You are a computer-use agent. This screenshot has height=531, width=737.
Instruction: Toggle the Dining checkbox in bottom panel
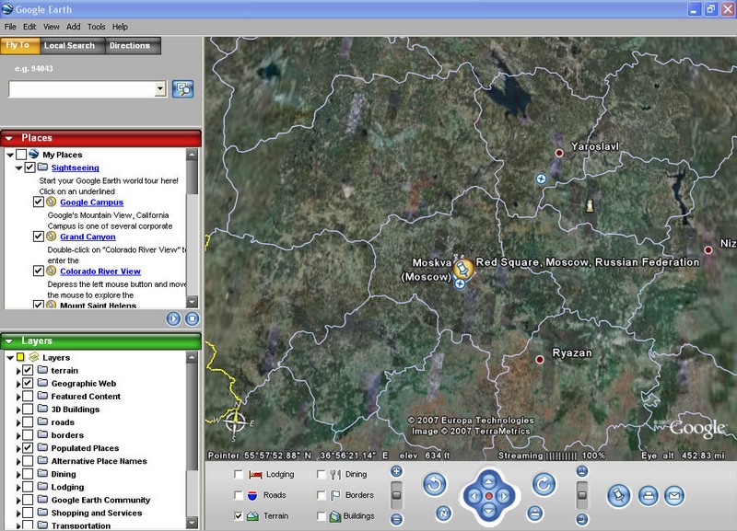(x=321, y=475)
